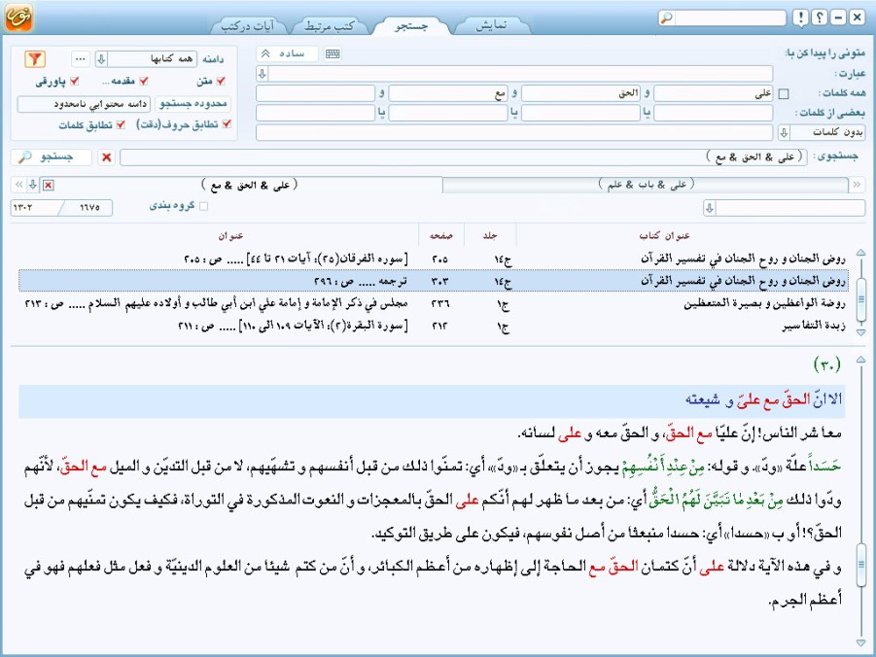
Task: Click the عنوان کتاب column header
Action: [x=664, y=236]
